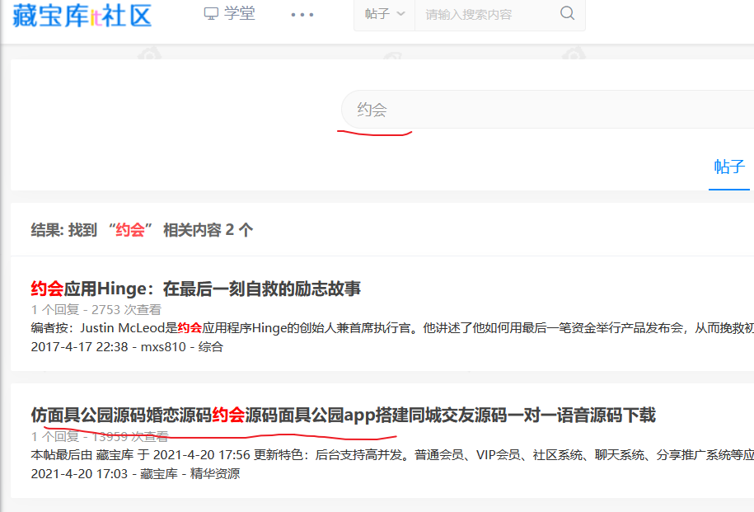Click the excerpt starting 本帖最后由 藏宝库
The image size is (754, 512).
click(x=387, y=454)
